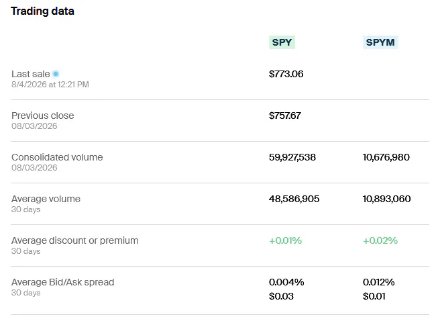This screenshot has height=321, width=438.
Task: Click SPY average volume 48,586,905
Action: click(x=294, y=199)
